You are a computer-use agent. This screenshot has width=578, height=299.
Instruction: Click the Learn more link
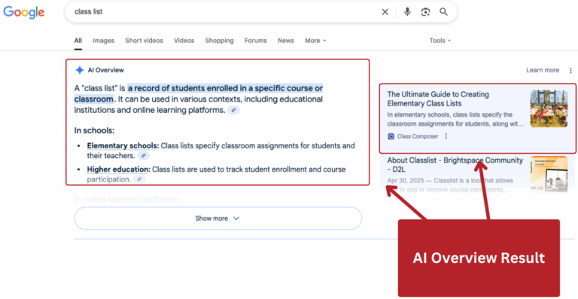coord(543,70)
